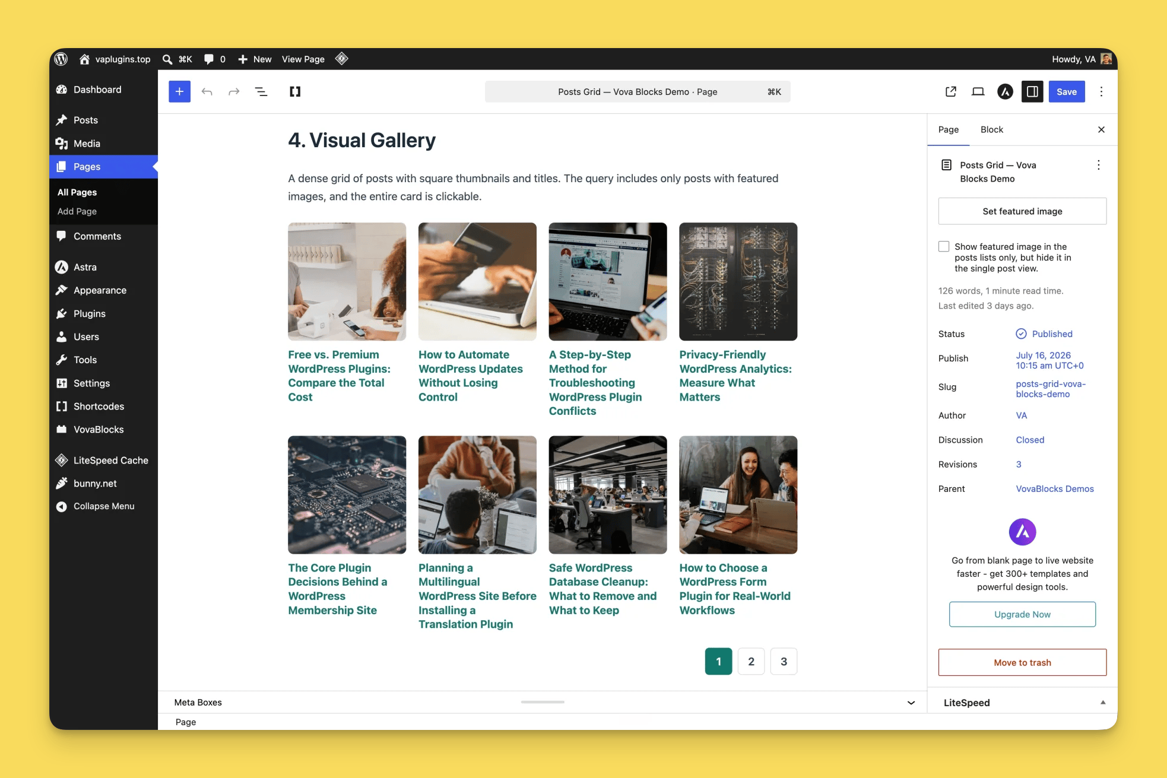Expand the Meta Boxes panel
The height and width of the screenshot is (778, 1167).
pyautogui.click(x=911, y=703)
